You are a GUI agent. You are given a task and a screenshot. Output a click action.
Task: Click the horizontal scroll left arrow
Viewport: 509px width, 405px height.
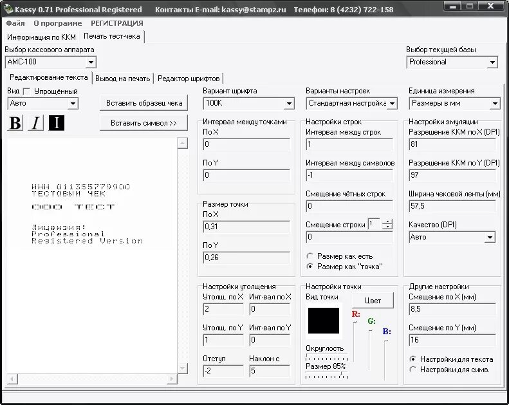[12, 379]
